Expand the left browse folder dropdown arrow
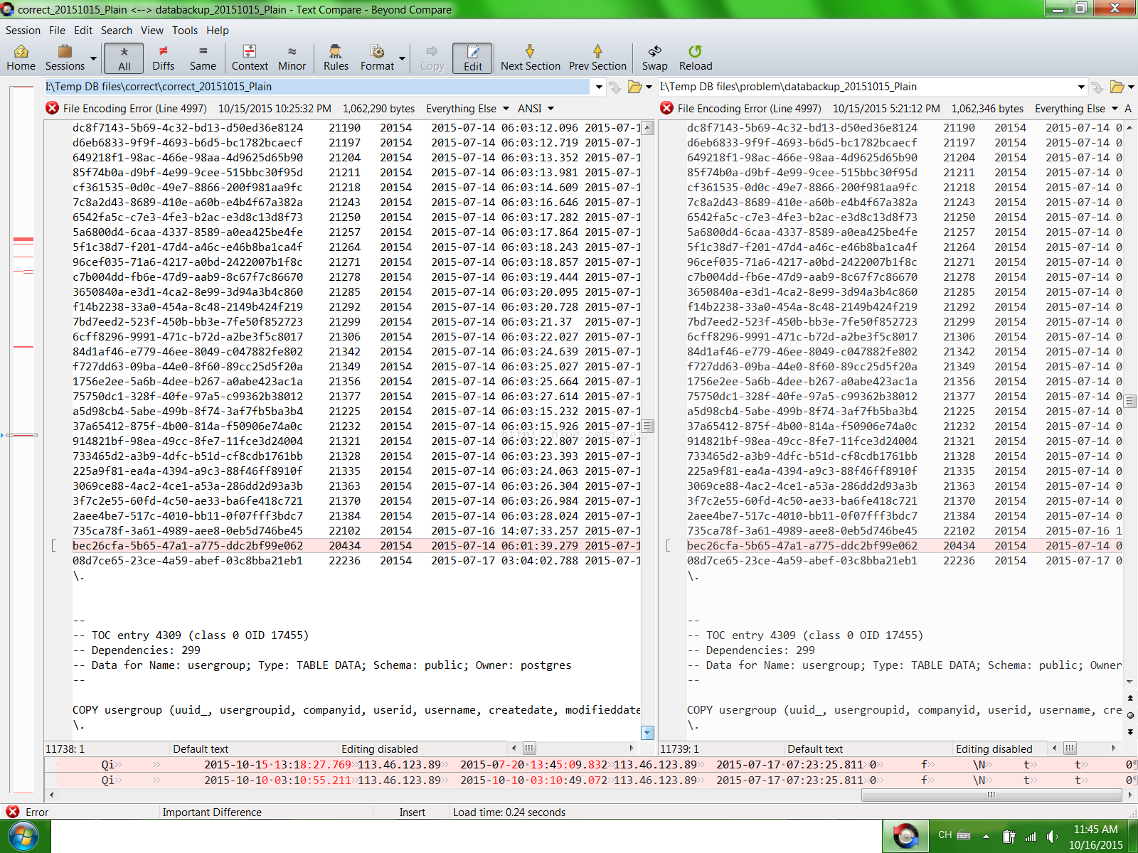 (x=649, y=87)
